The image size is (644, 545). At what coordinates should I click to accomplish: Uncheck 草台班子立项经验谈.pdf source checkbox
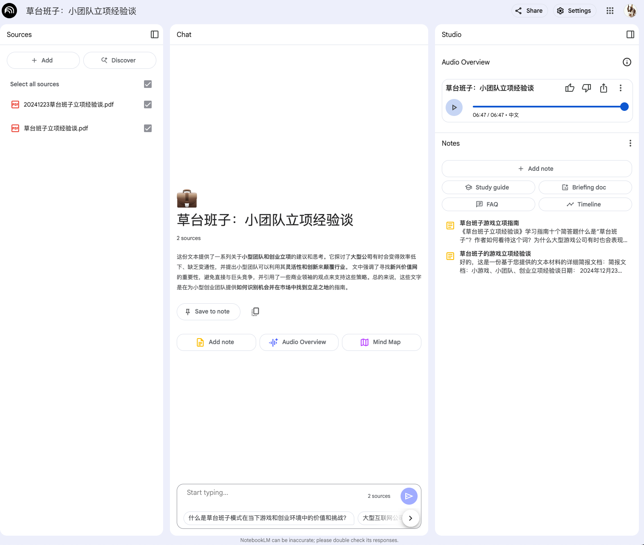pos(148,128)
